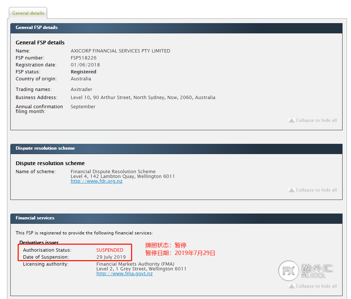
Task: Click triangle icon in Dispute resolution scheme section
Action: pyautogui.click(x=292, y=190)
